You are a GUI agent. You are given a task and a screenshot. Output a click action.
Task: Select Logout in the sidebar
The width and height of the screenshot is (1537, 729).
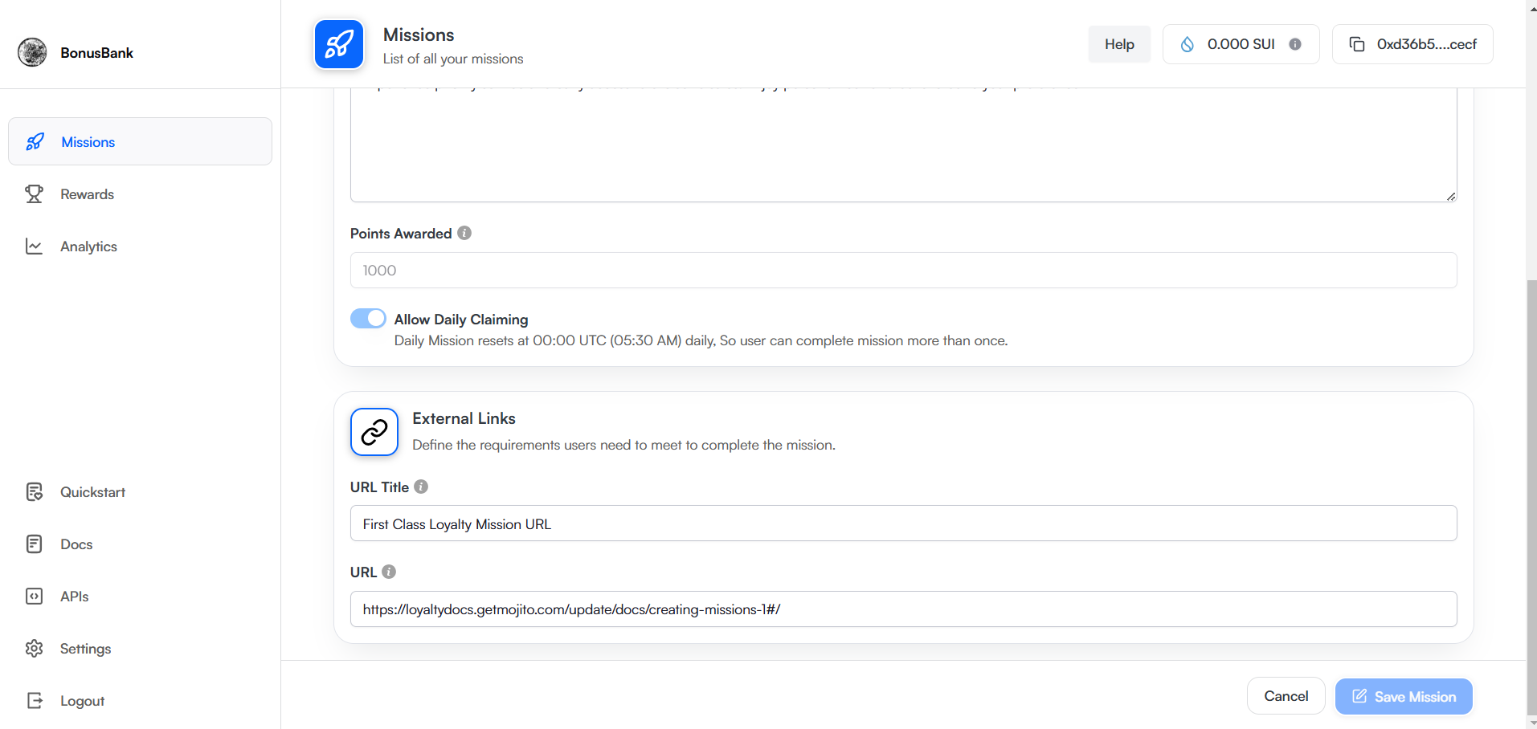140,701
